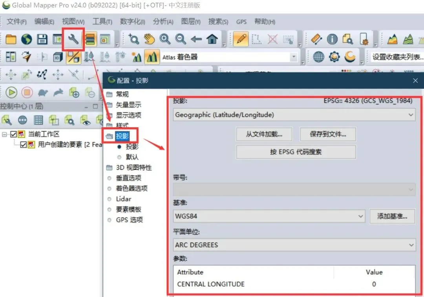This screenshot has height=297, width=424.
Task: Click the Zoom Out magnifier icon
Action: pyautogui.click(x=180, y=39)
